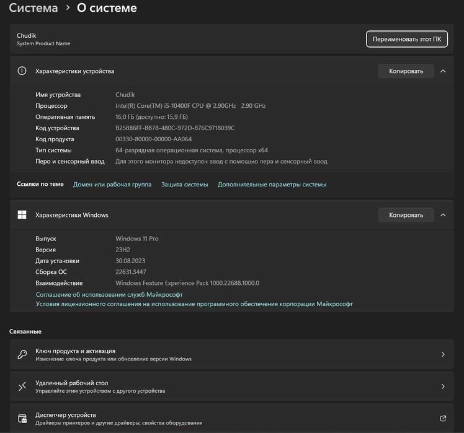The height and width of the screenshot is (433, 464).
Task: Click the Windows logo icon in Характеристики Windows
Action: pos(22,215)
